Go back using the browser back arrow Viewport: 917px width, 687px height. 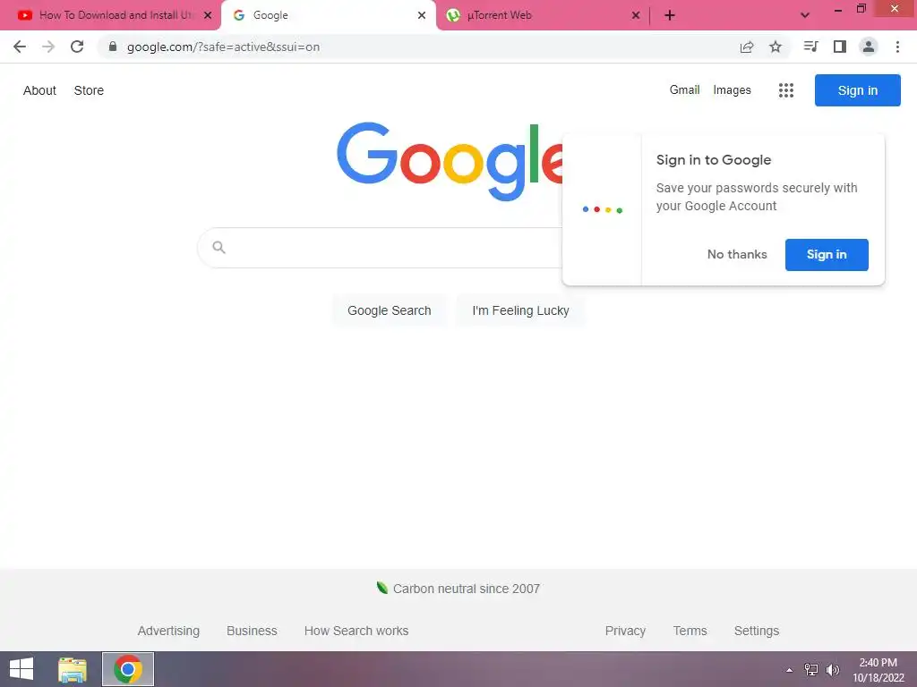[x=20, y=47]
